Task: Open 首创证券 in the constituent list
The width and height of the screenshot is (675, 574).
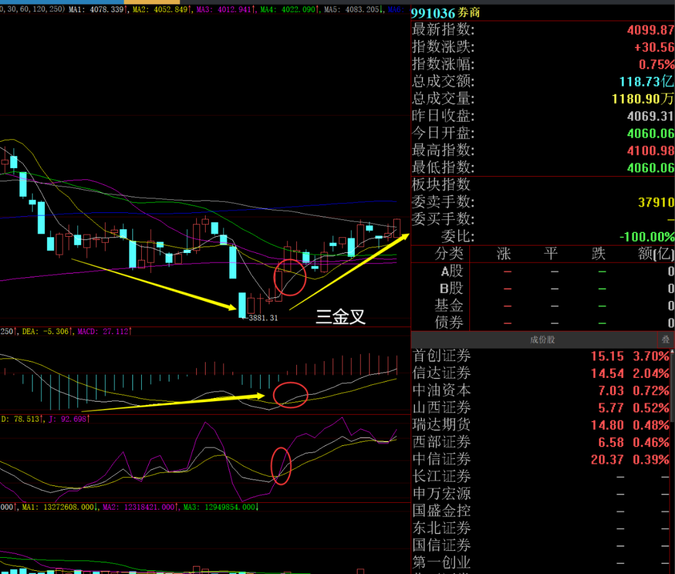Action: pos(541,356)
